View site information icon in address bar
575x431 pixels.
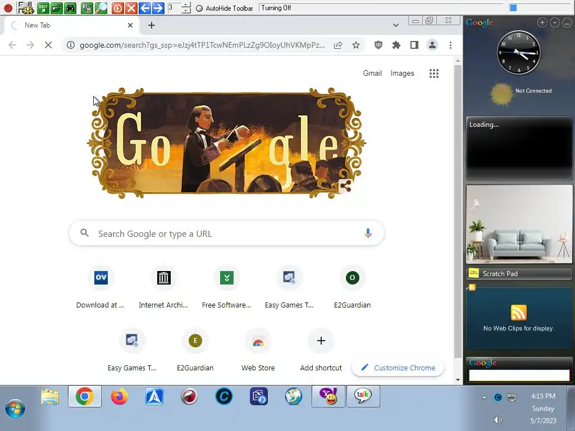pos(71,45)
